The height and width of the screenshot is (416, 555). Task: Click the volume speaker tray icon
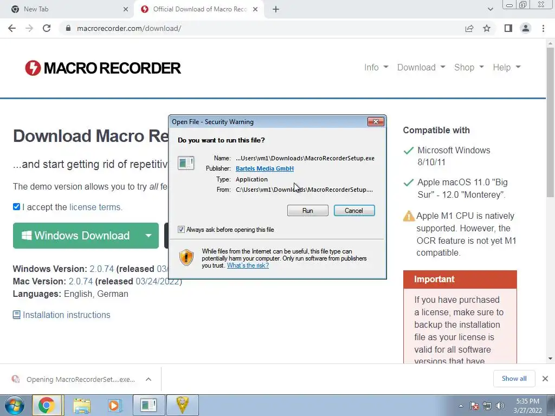pos(500,406)
